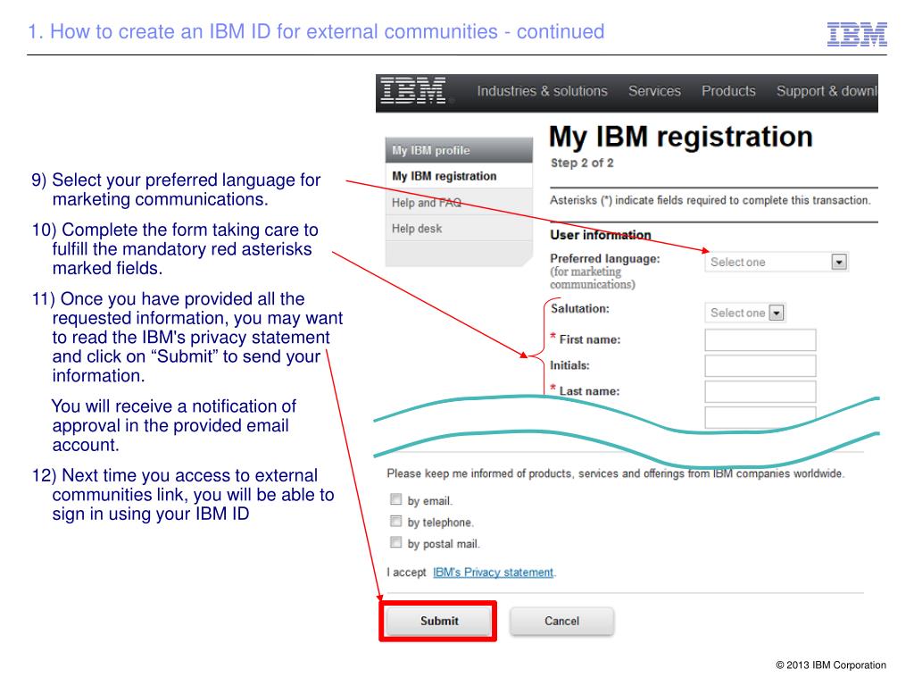Click the 'Preferred language:' field label
The width and height of the screenshot is (914, 686).
click(x=604, y=258)
